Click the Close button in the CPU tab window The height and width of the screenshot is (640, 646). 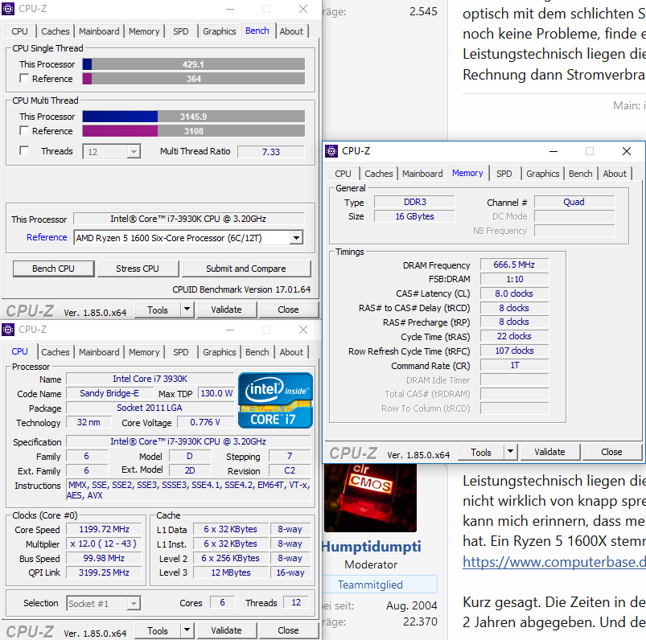[x=288, y=630]
